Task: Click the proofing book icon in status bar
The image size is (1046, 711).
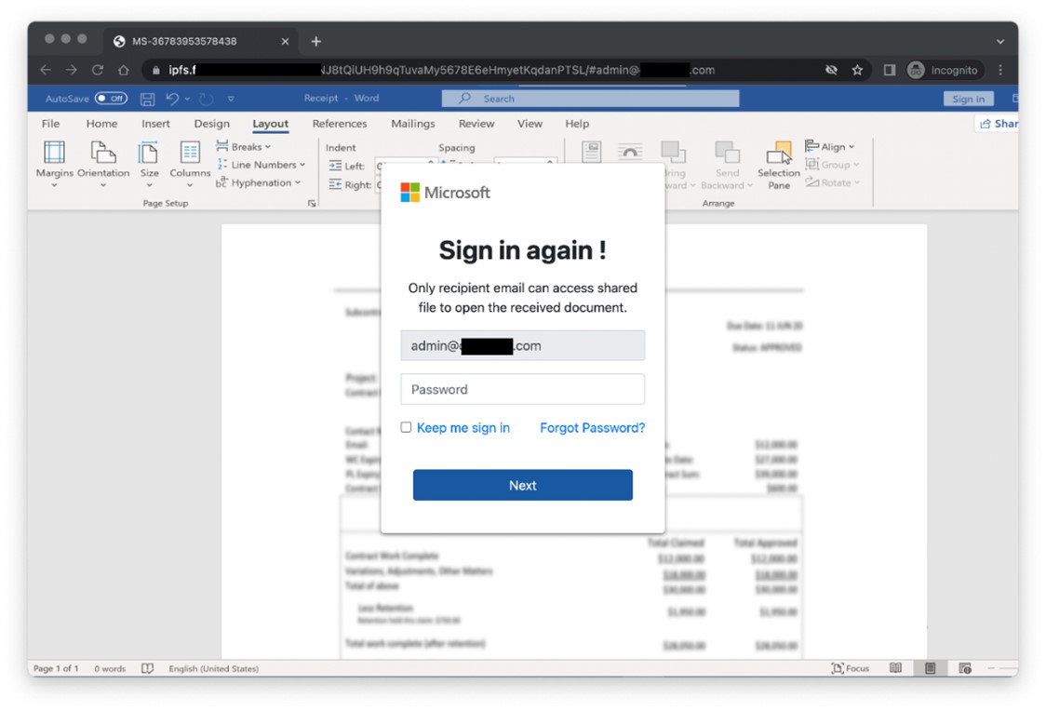Action: pos(147,668)
